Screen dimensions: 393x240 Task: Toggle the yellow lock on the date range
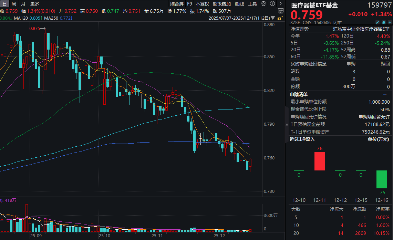[280, 18]
